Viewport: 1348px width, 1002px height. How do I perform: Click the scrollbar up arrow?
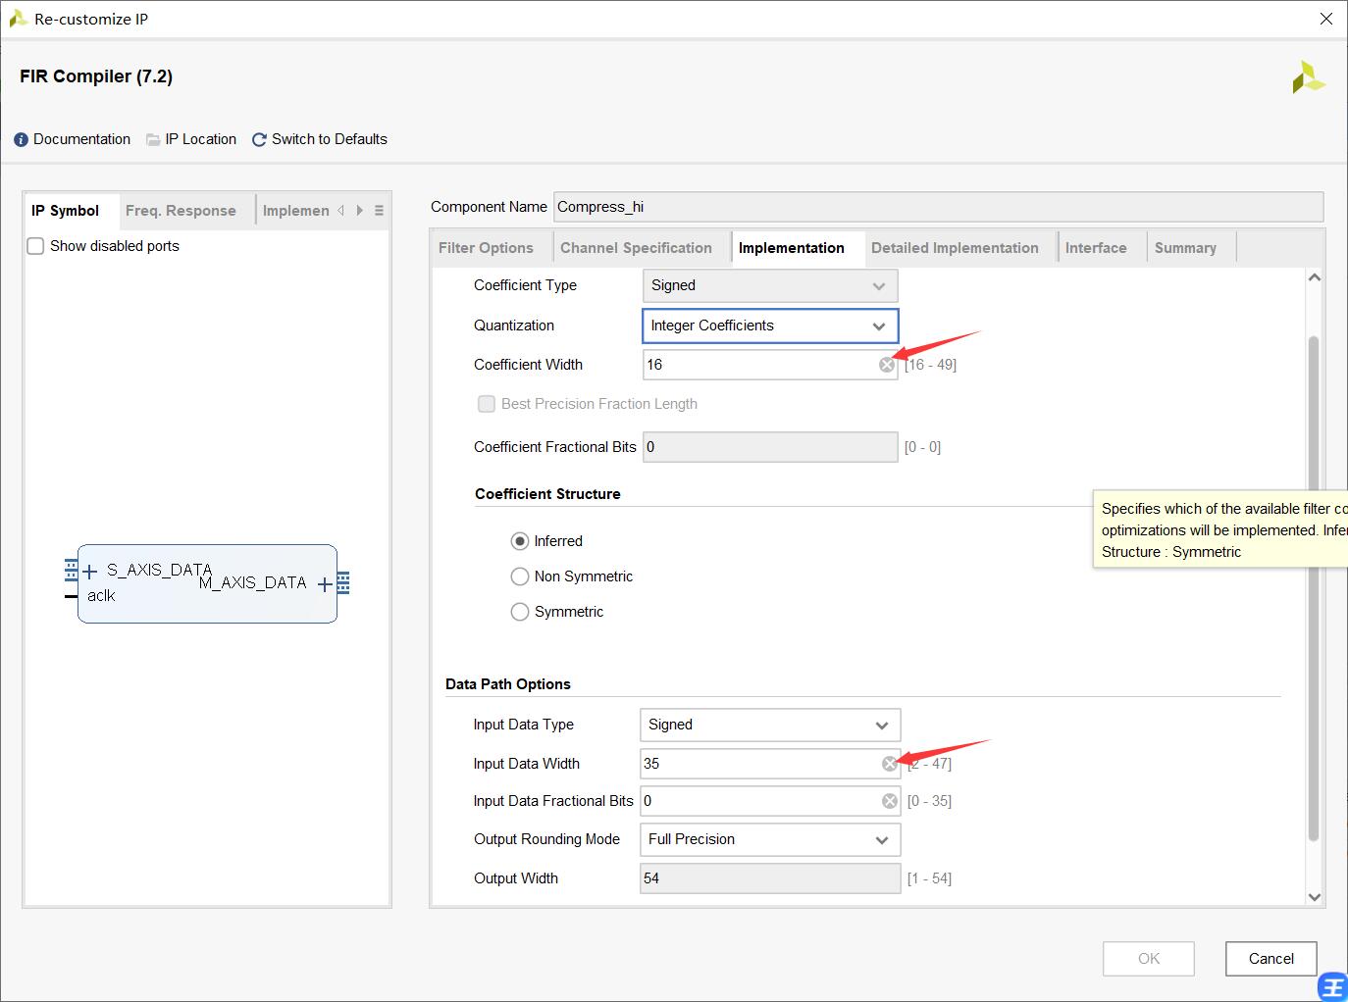(x=1315, y=278)
